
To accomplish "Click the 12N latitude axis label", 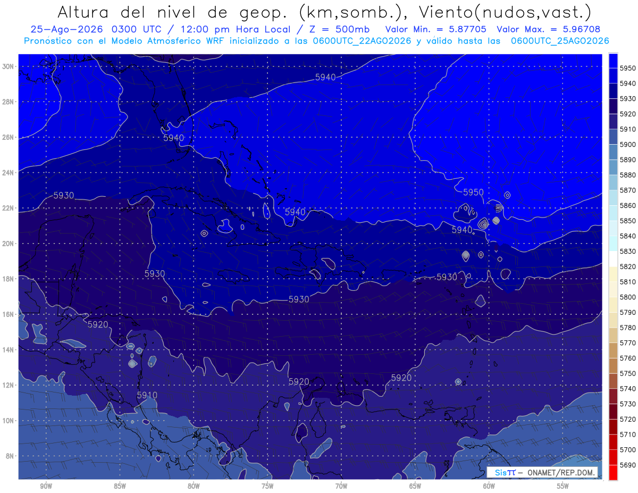I will click(9, 385).
